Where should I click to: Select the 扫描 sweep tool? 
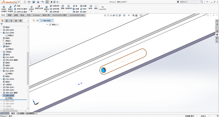(17, 6)
